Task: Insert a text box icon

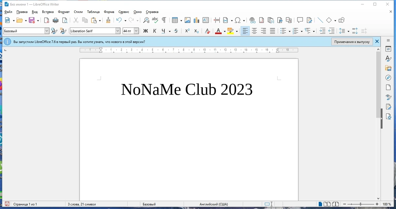Action: click(206, 20)
